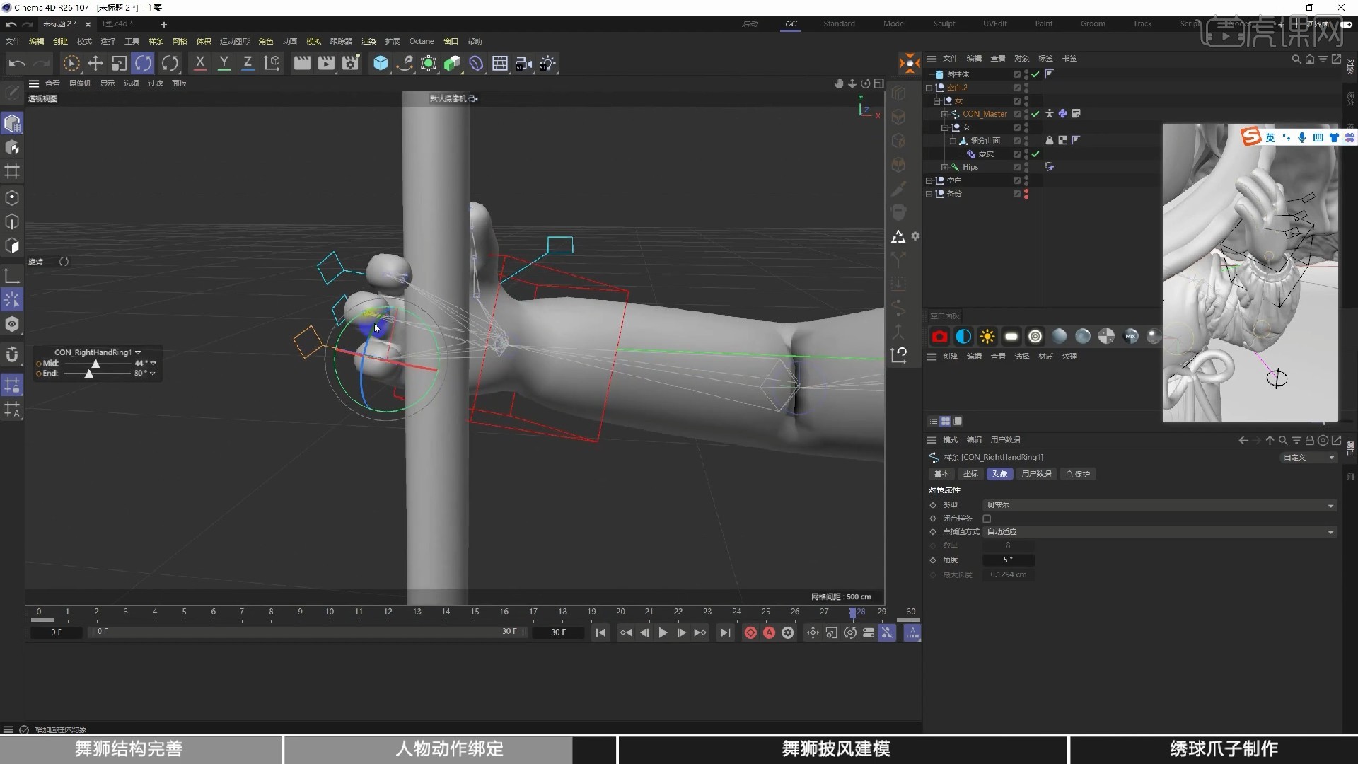
Task: Click the autokey A button
Action: pos(769,633)
